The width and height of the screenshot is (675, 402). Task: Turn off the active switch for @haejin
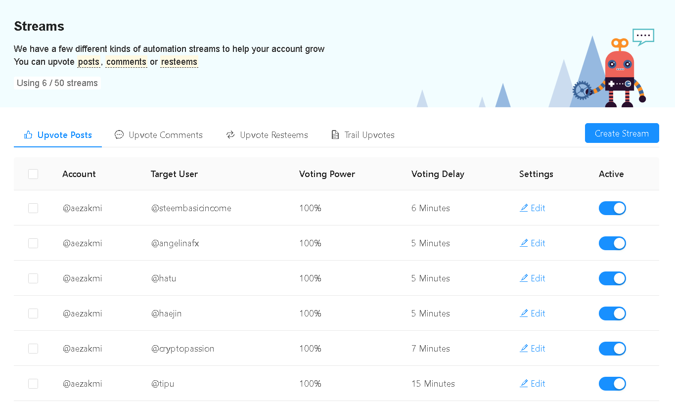[x=612, y=313]
